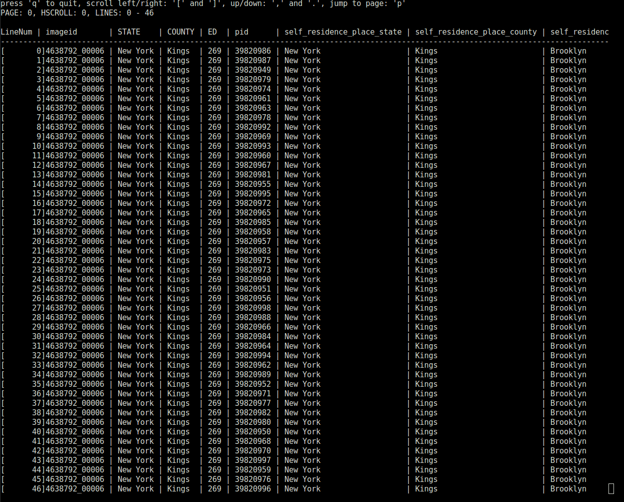Click the imageid column header
624x502 pixels.
(x=62, y=32)
